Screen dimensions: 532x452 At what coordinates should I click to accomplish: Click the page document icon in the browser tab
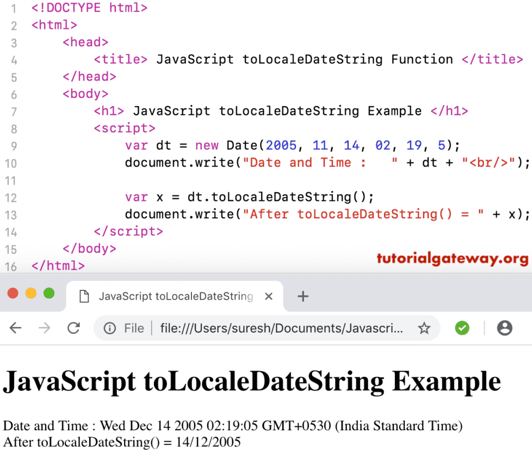(x=83, y=296)
